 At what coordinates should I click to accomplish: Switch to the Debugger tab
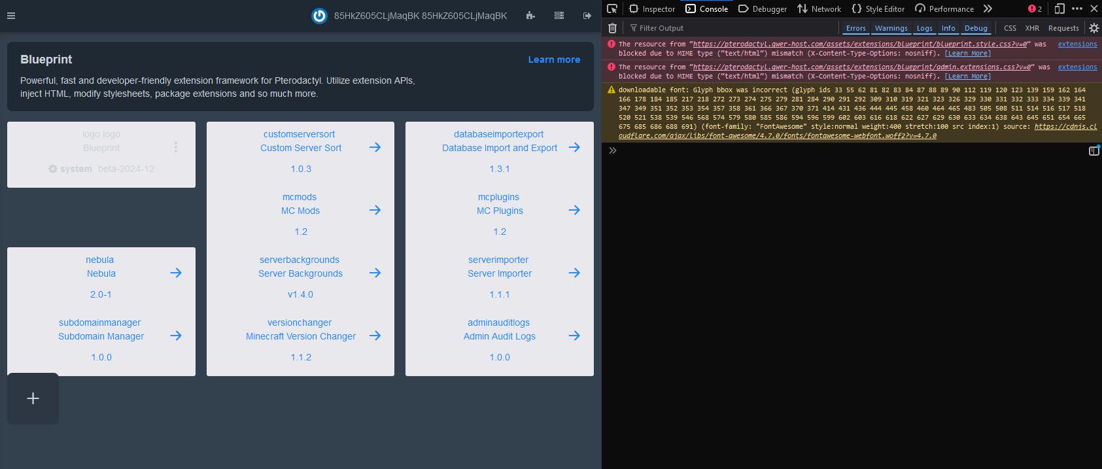click(x=763, y=9)
